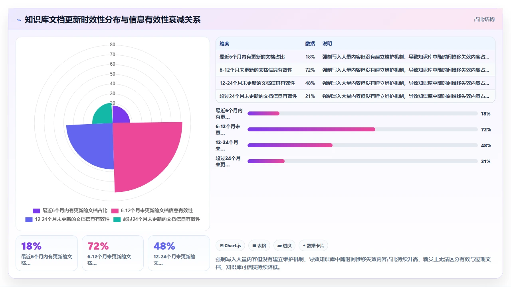Click progress label 6-12个月未更…
The image size is (511, 287).
pos(229,129)
